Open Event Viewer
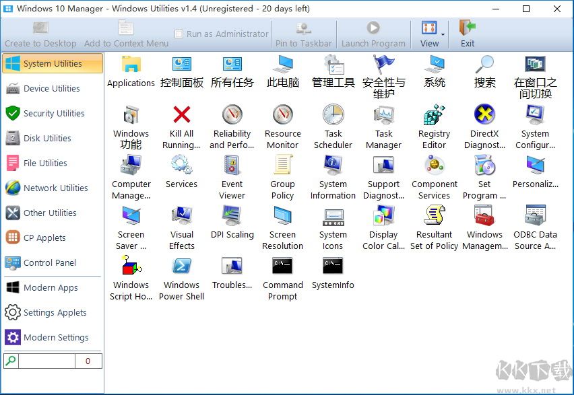The height and width of the screenshot is (395, 574). click(x=232, y=172)
